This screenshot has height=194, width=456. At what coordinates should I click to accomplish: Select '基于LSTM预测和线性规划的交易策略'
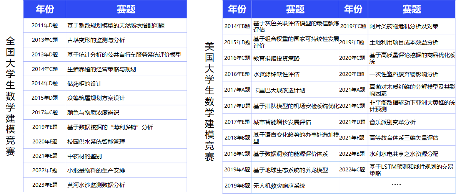coord(411,170)
